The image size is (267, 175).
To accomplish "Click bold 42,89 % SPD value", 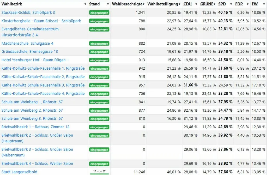I will pyautogui.click(x=226, y=127).
